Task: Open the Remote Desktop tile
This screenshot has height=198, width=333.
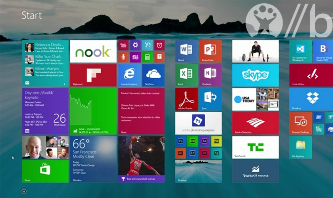Action: [301, 123]
